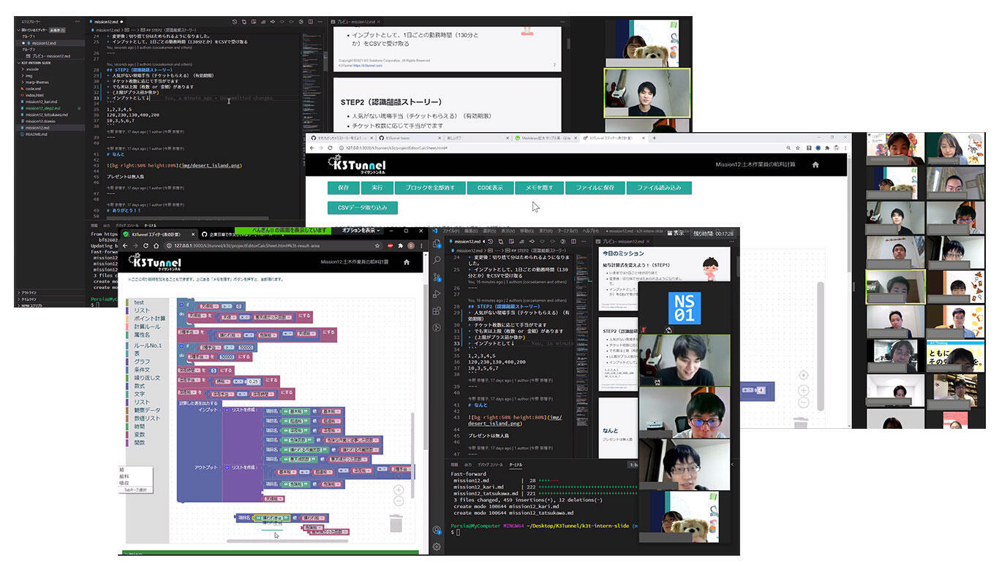This screenshot has width=999, height=561.
Task: Open the 編集(E) menu in the bottom VS Code
Action: point(470,231)
